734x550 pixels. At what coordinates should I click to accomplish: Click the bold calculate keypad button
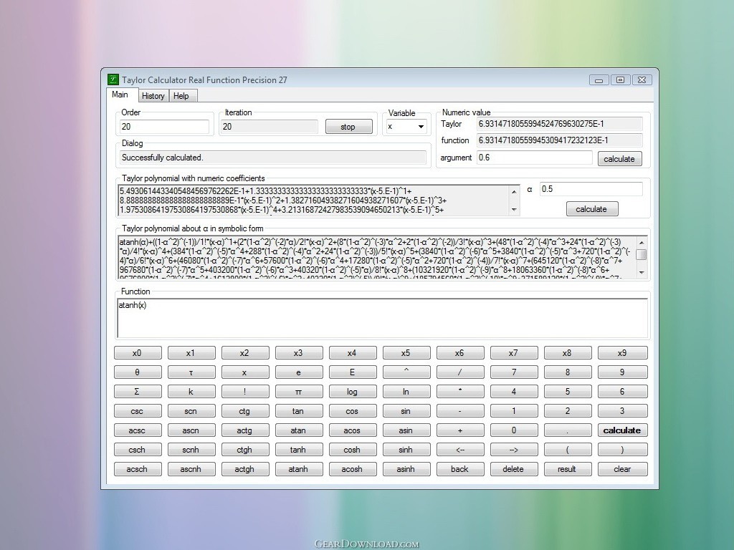623,430
